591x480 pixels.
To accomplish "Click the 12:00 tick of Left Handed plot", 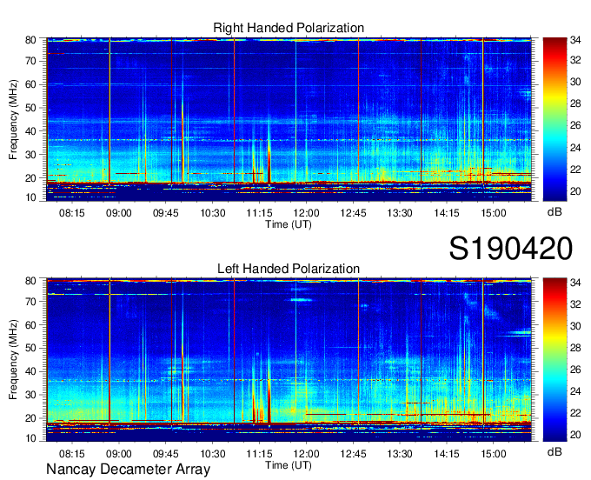I will coord(306,454).
